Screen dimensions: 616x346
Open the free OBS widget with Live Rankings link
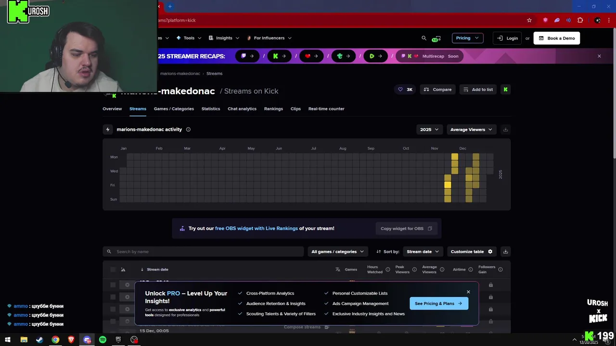tap(257, 228)
